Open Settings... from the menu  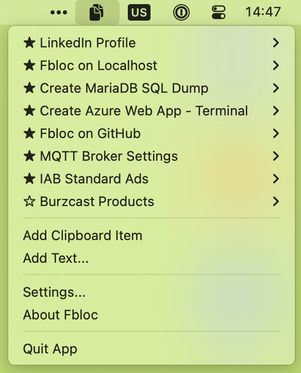click(152, 292)
